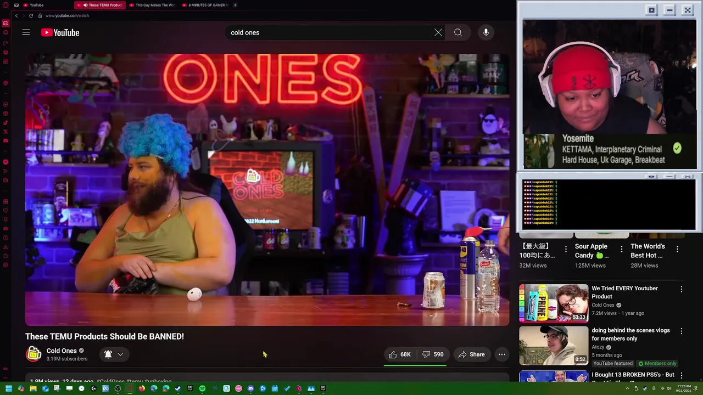Click the search magnifier button
Viewport: 703px width, 395px height.
458,32
